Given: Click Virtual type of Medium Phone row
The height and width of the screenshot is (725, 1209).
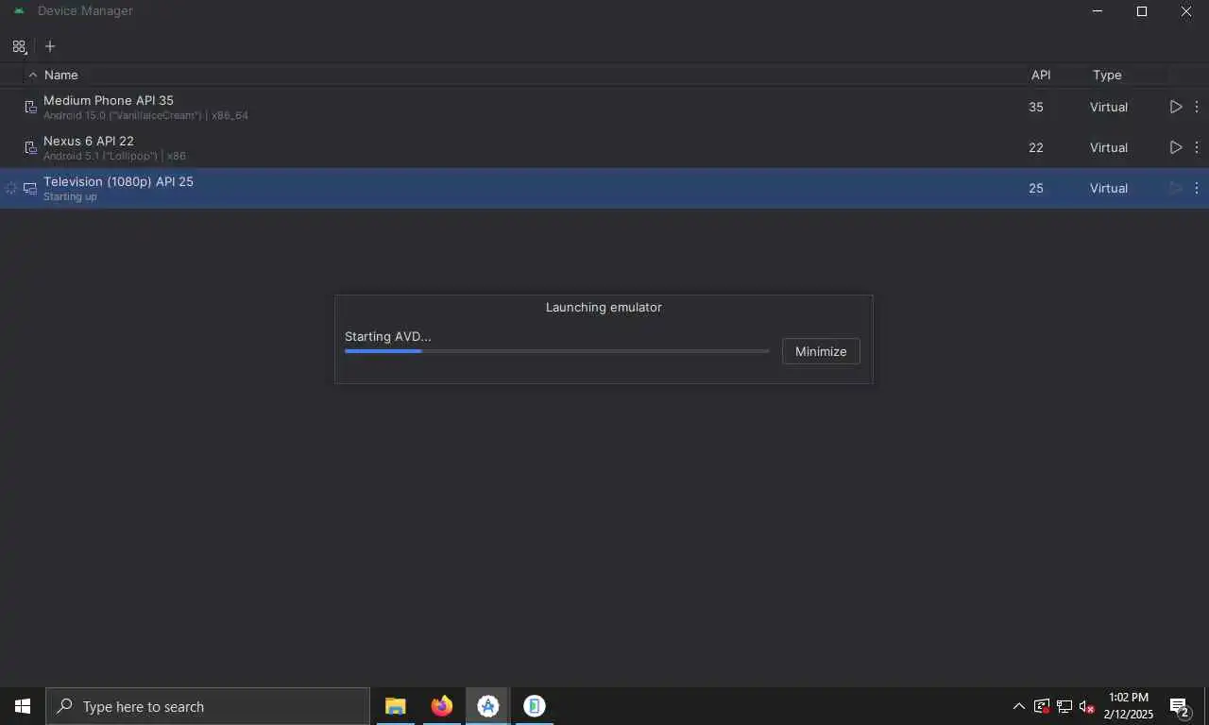Looking at the screenshot, I should [1109, 107].
